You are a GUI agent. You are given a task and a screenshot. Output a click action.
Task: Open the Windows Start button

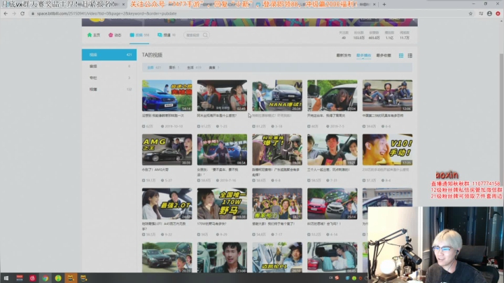[x=6, y=278]
